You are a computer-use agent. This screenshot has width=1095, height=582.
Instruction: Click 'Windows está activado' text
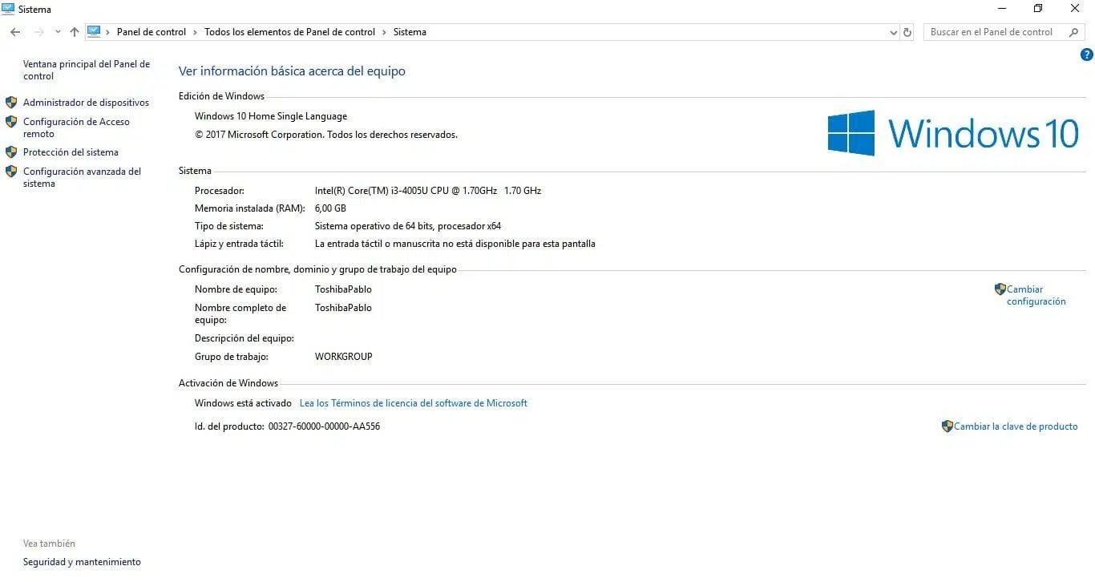click(243, 403)
